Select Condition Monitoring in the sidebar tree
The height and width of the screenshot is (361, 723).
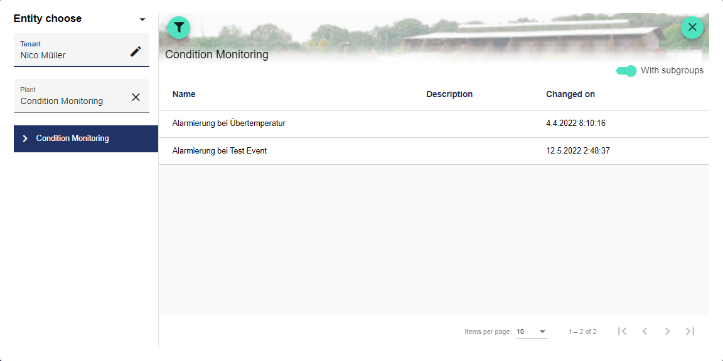[x=73, y=139]
